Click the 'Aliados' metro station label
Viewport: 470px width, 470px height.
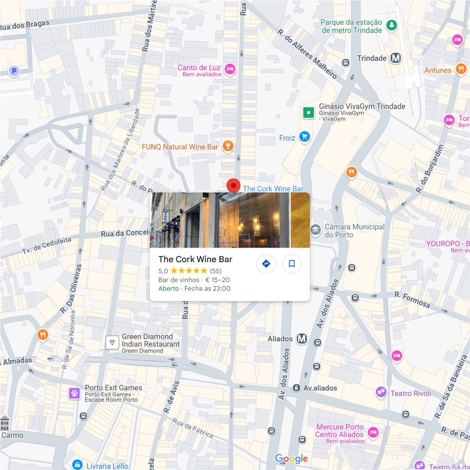point(280,339)
